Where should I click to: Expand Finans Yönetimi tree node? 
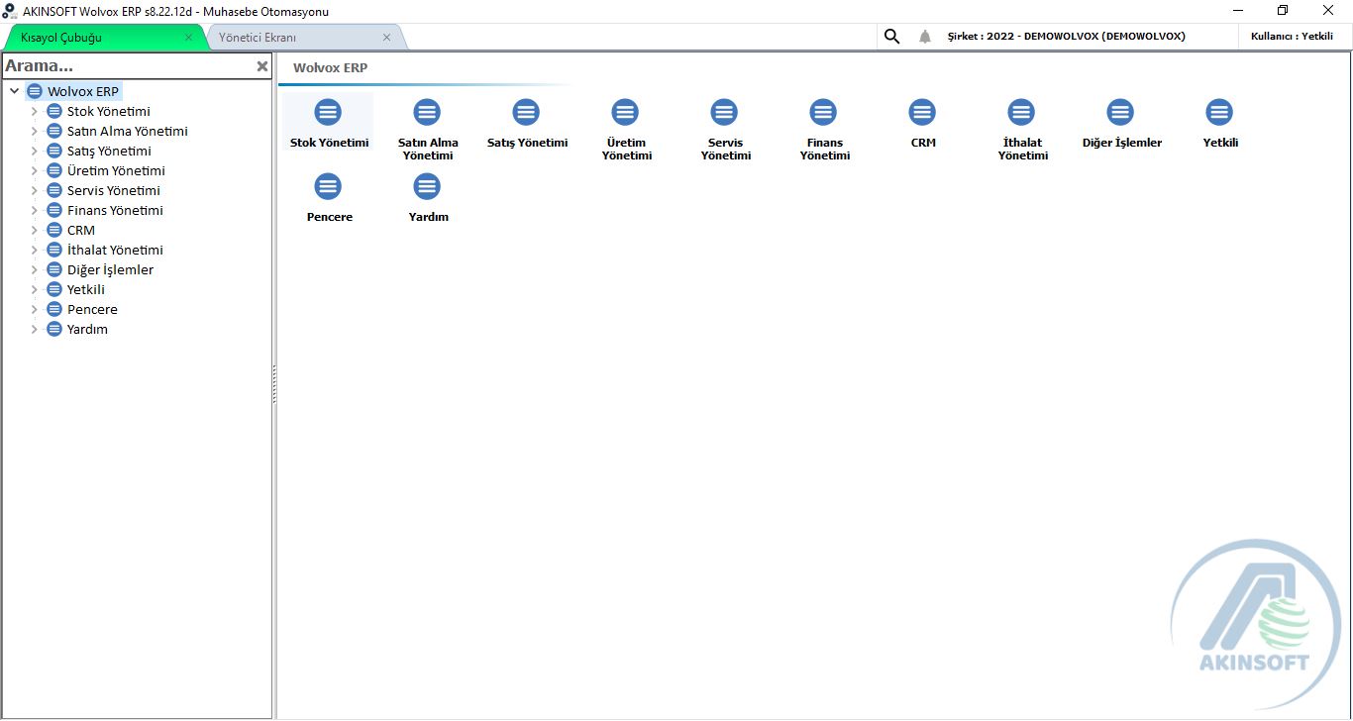point(34,210)
